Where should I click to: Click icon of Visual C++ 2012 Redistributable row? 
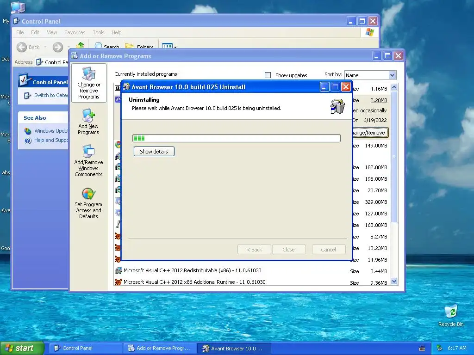[x=118, y=270]
